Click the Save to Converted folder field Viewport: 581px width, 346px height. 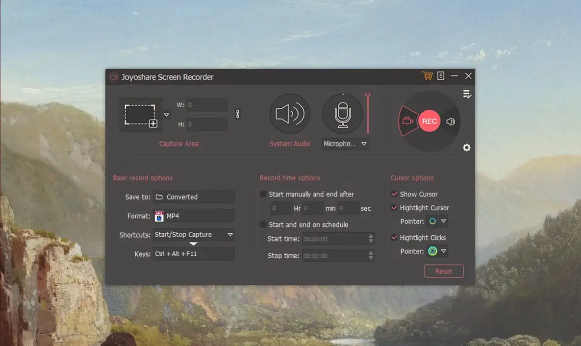tap(194, 197)
